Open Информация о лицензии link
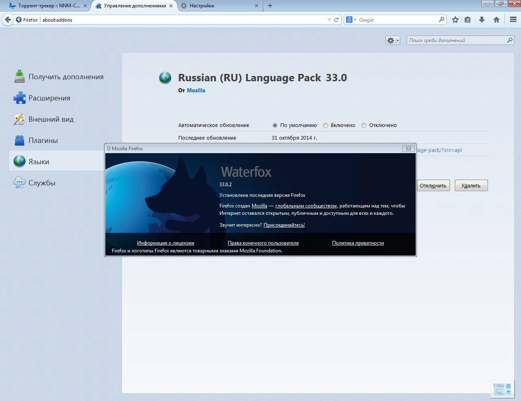 click(x=166, y=243)
